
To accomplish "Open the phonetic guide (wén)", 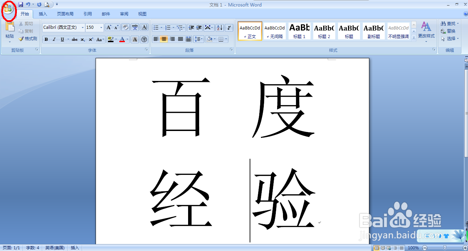I will pyautogui.click(x=135, y=27).
